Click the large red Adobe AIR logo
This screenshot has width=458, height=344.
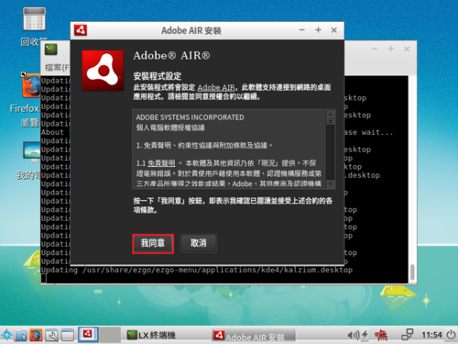103,71
